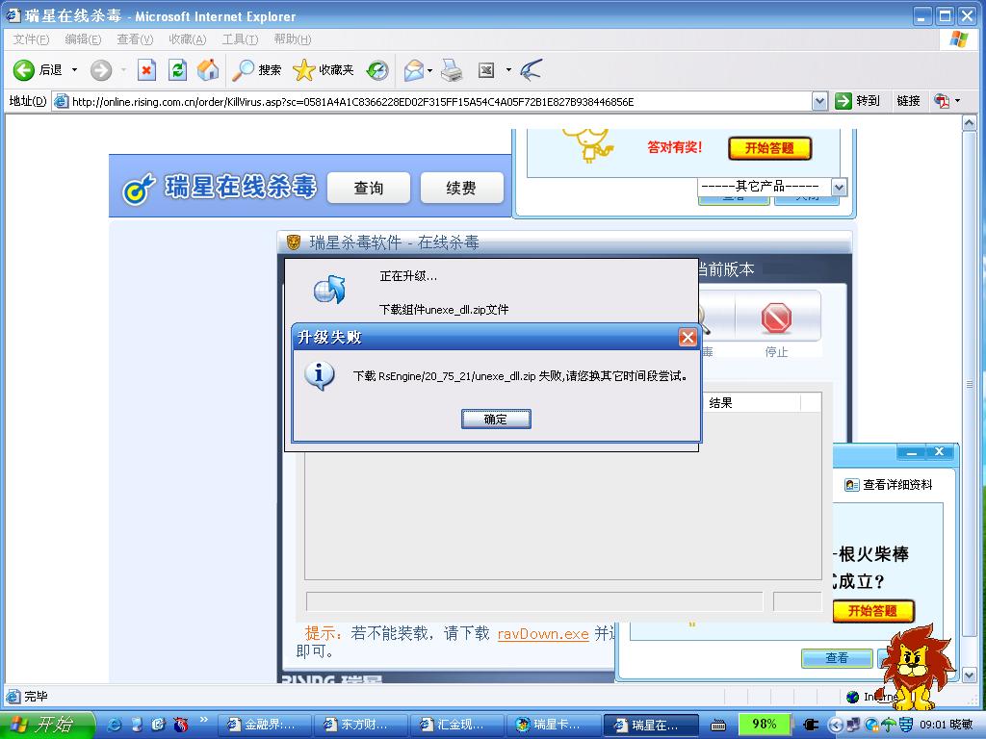
Task: Switch to the 金融界 taskbar window
Action: [266, 725]
